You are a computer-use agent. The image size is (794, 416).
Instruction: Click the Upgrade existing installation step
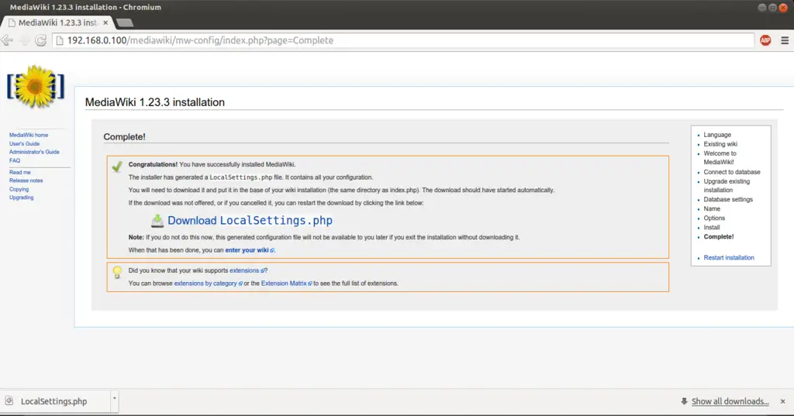pos(727,186)
